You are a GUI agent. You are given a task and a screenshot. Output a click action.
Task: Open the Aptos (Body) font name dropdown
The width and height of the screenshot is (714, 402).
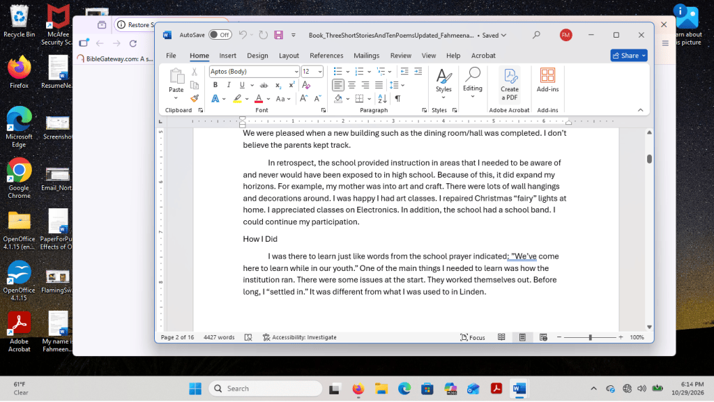296,72
